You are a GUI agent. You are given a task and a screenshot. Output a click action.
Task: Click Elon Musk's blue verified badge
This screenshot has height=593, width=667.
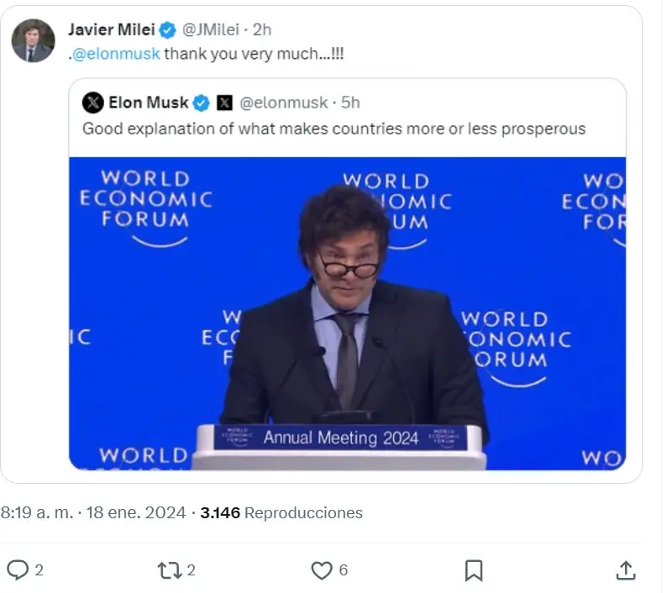coord(202,103)
